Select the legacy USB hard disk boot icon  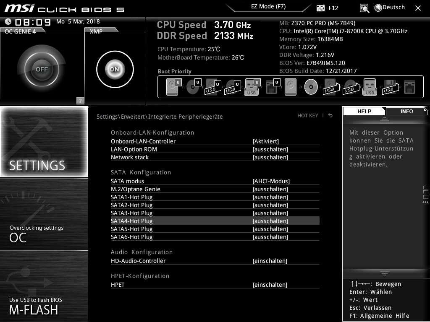(x=331, y=87)
